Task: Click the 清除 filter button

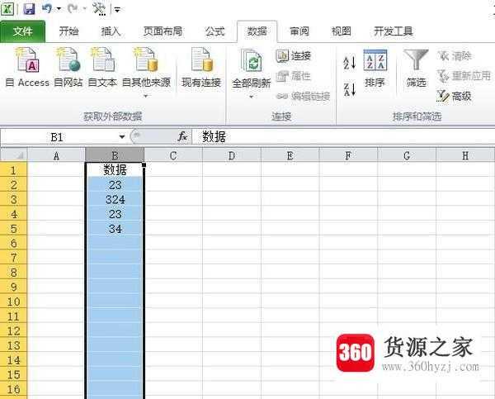Action: click(455, 56)
